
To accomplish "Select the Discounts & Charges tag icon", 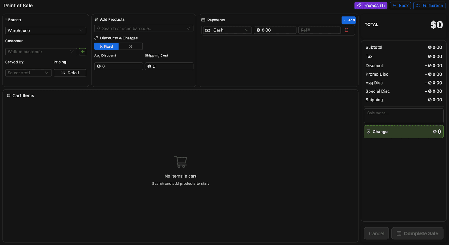I will (x=96, y=38).
